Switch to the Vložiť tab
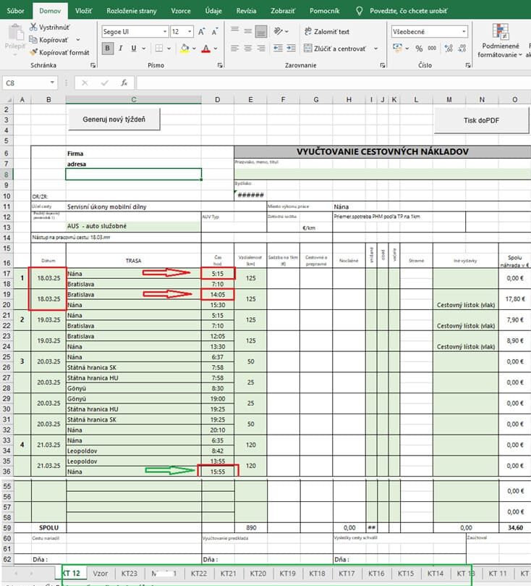531x586 pixels. coord(84,11)
